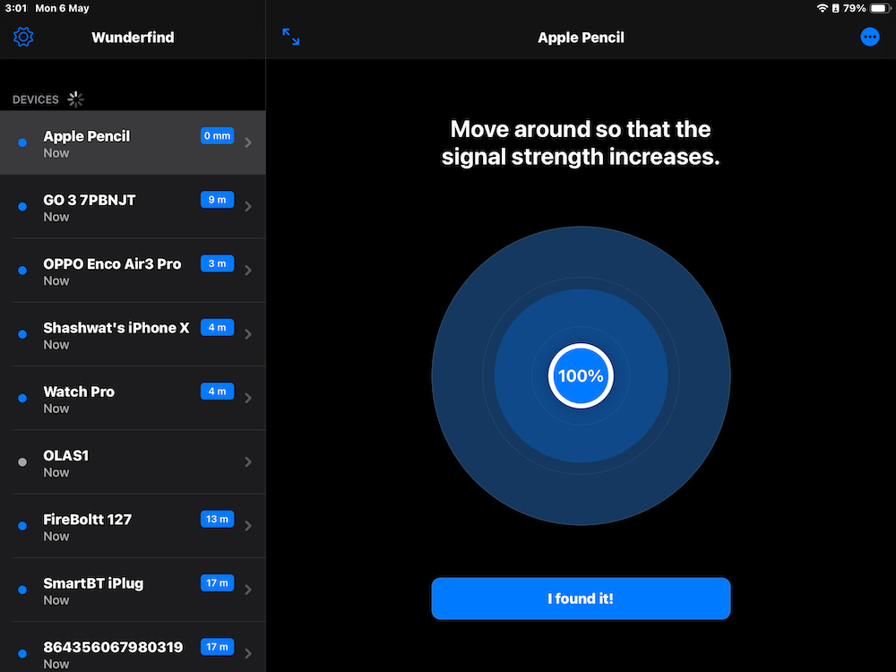Tap the 9 m badge on GO 3 7PBNJT
This screenshot has width=896, height=672.
tap(217, 199)
